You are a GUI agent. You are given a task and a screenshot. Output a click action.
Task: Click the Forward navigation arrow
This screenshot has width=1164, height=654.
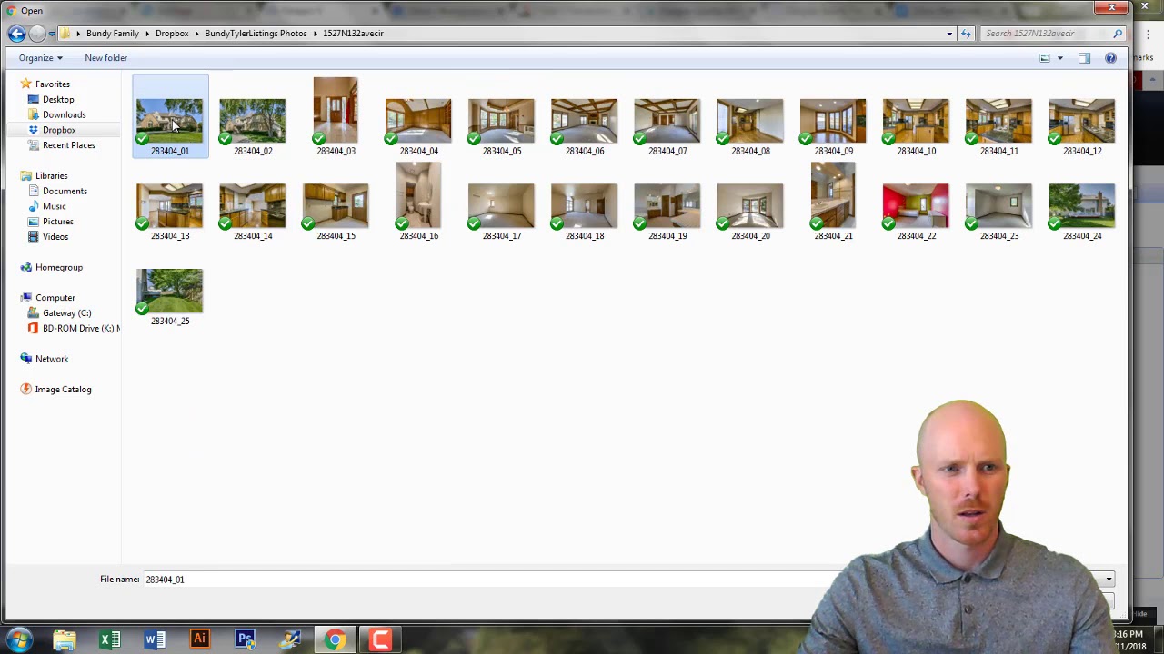36,34
